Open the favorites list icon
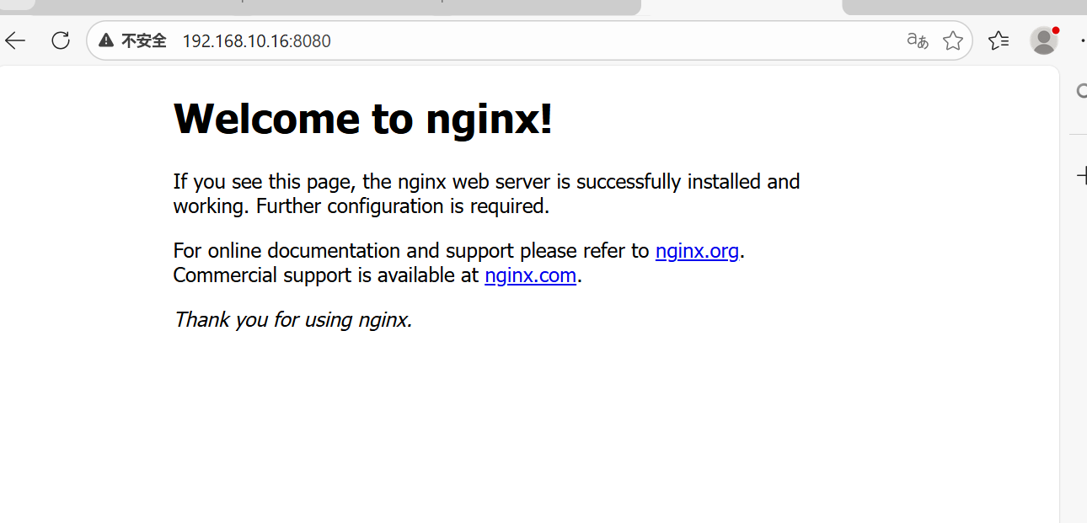Image resolution: width=1087 pixels, height=523 pixels. 999,40
